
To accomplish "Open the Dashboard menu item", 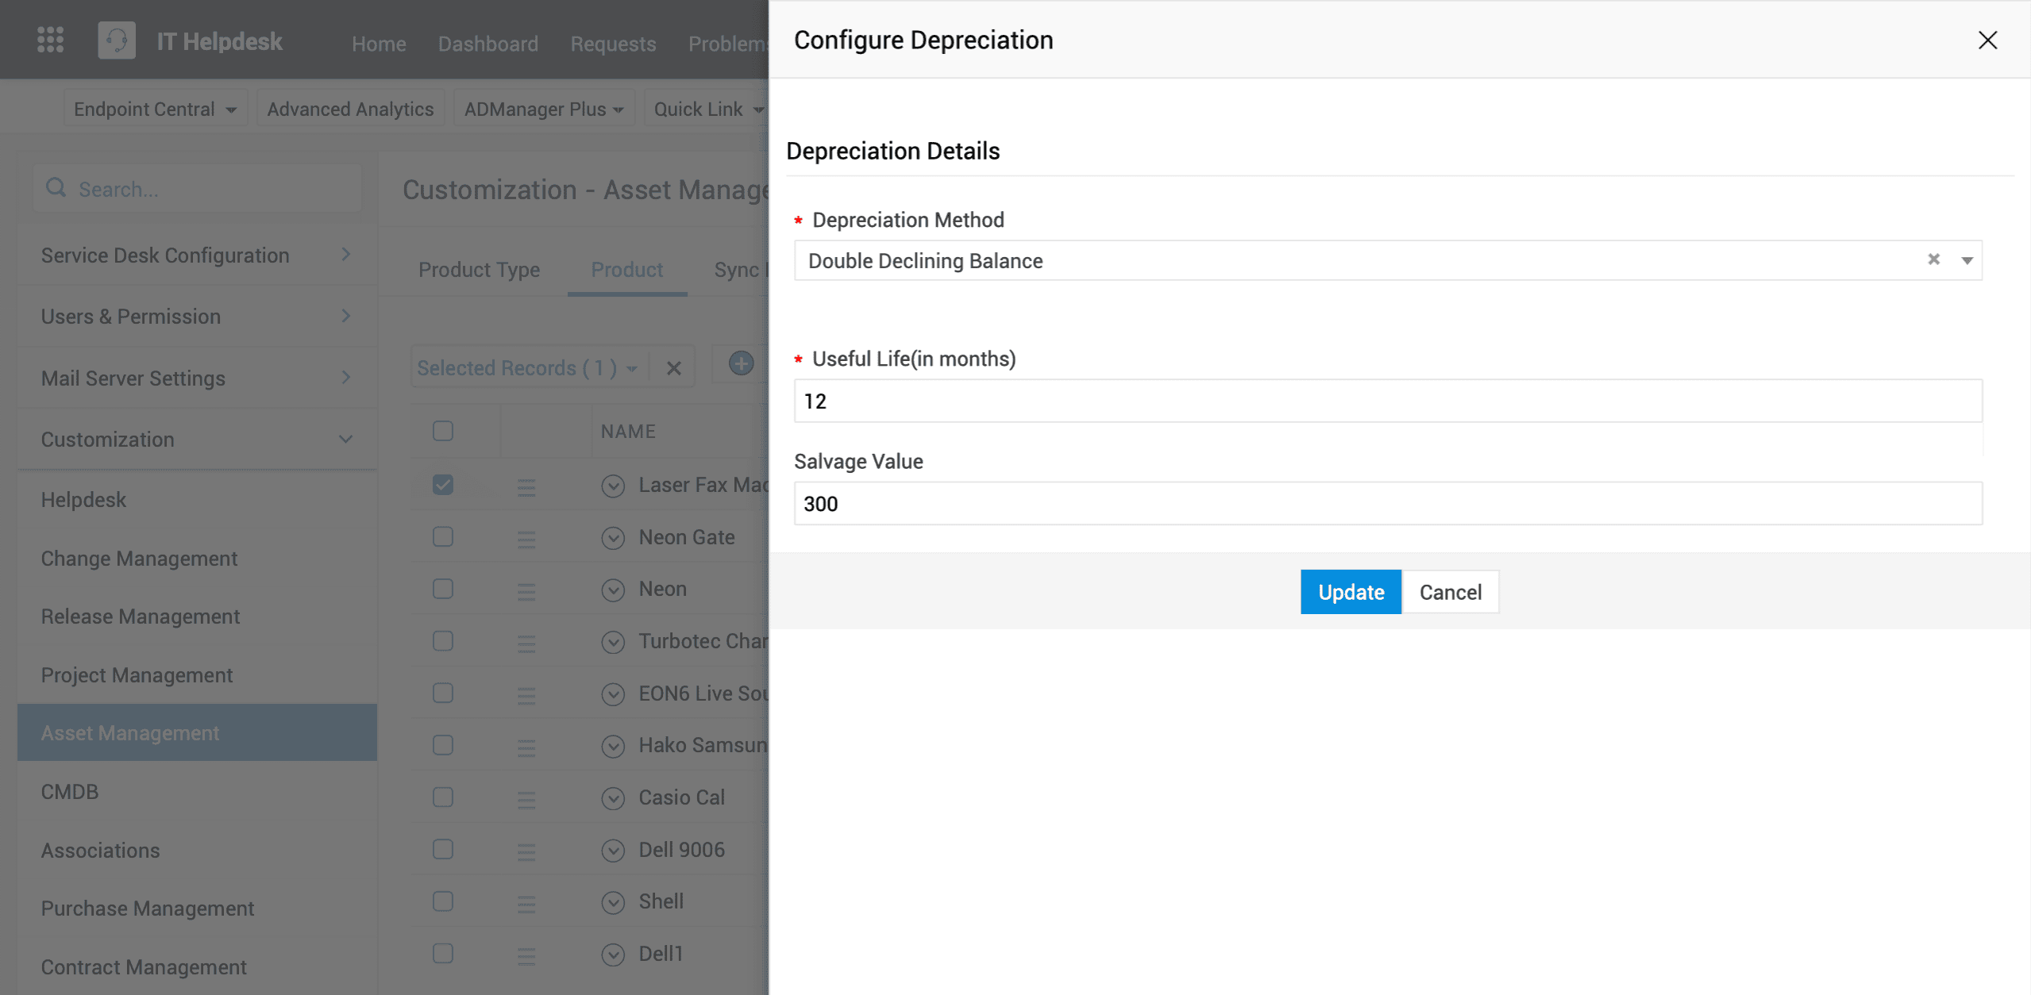I will 488,44.
